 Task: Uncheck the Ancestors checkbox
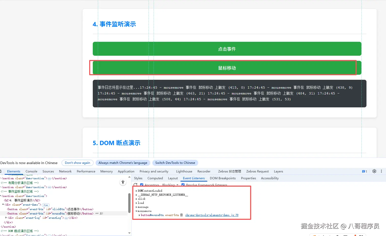pos(141,185)
